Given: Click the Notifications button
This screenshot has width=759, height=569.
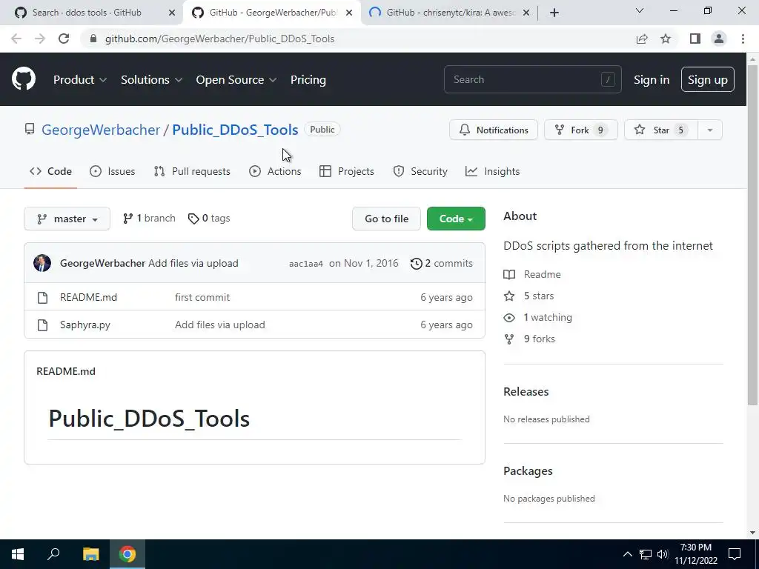Looking at the screenshot, I should click(x=493, y=130).
